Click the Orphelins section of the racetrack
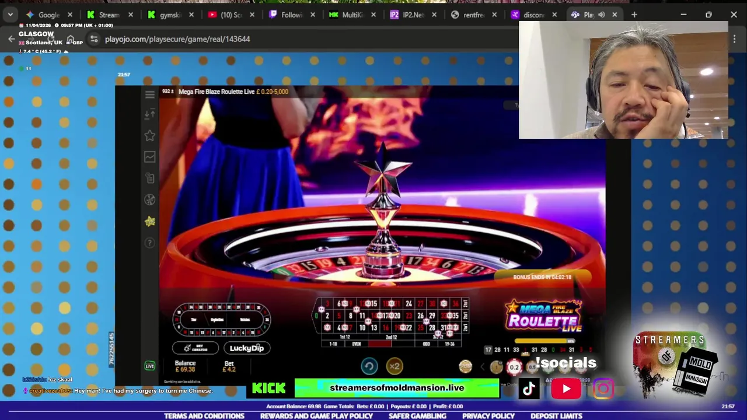This screenshot has width=747, height=420. [x=217, y=320]
